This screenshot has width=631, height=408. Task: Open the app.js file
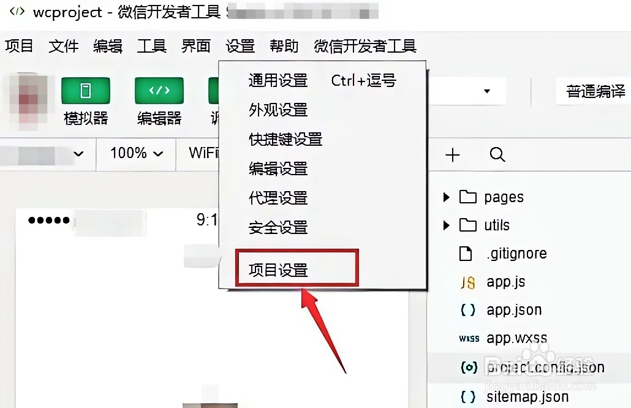click(506, 282)
